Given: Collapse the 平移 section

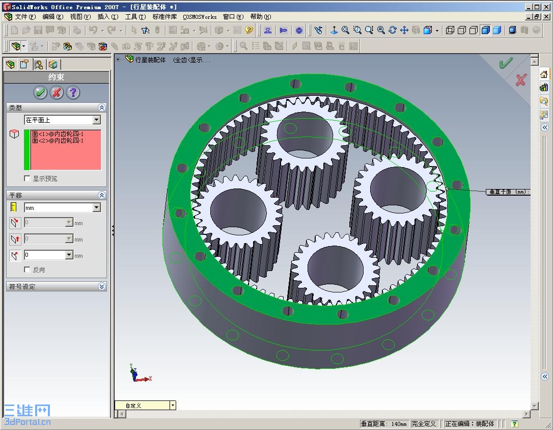Looking at the screenshot, I should click(x=101, y=195).
